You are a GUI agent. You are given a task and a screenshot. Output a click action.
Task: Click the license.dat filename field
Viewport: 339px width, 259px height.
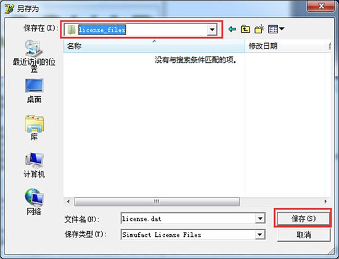pos(188,218)
